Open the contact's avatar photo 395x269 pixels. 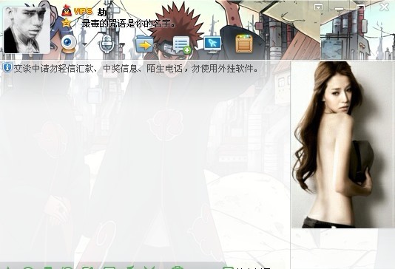(27, 30)
